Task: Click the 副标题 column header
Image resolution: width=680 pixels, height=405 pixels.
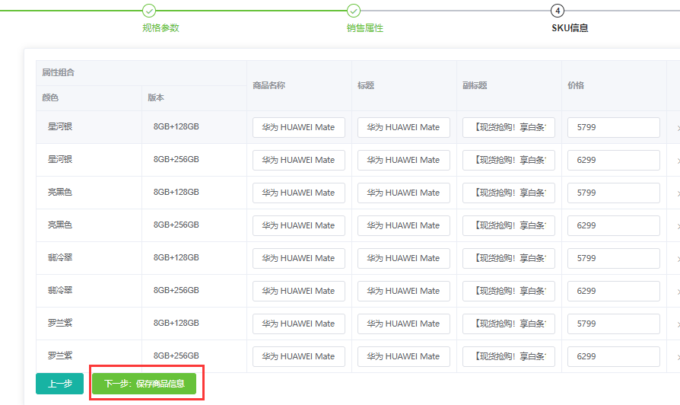Action: tap(475, 85)
